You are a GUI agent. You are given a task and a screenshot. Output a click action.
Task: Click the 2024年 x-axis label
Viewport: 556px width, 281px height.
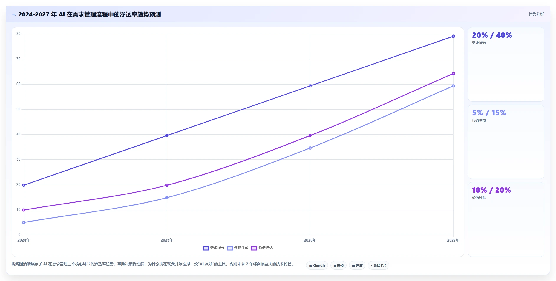24,240
